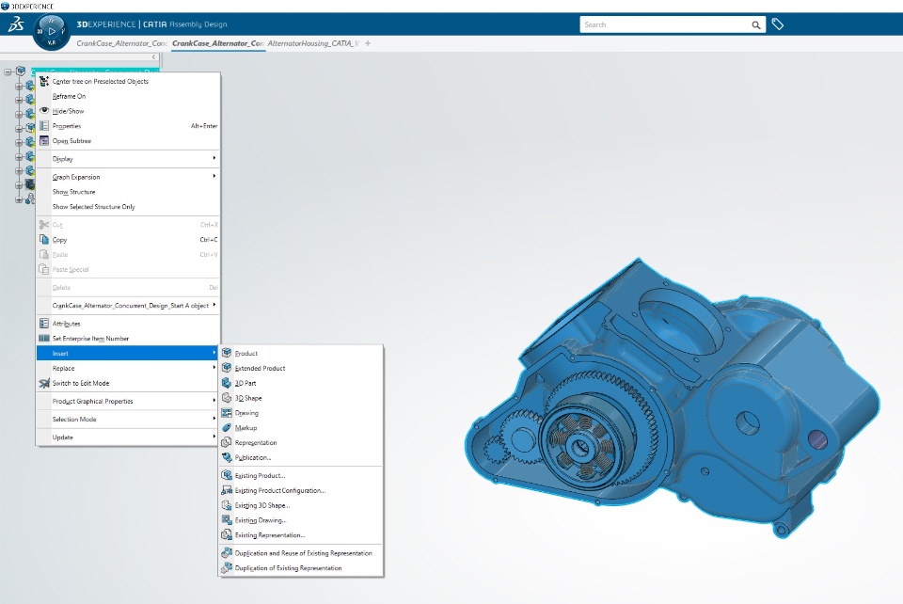This screenshot has height=604, width=903.
Task: Add a new tab with plus
Action: pos(368,43)
